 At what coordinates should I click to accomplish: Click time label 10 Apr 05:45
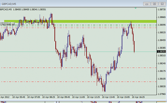click(19, 97)
